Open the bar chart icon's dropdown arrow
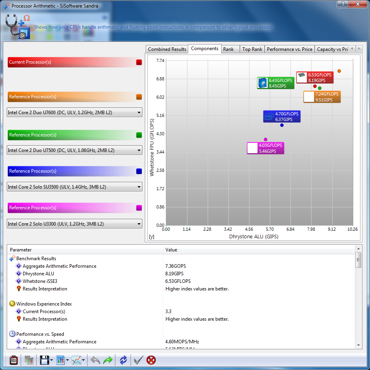The image size is (370, 370). click(67, 360)
